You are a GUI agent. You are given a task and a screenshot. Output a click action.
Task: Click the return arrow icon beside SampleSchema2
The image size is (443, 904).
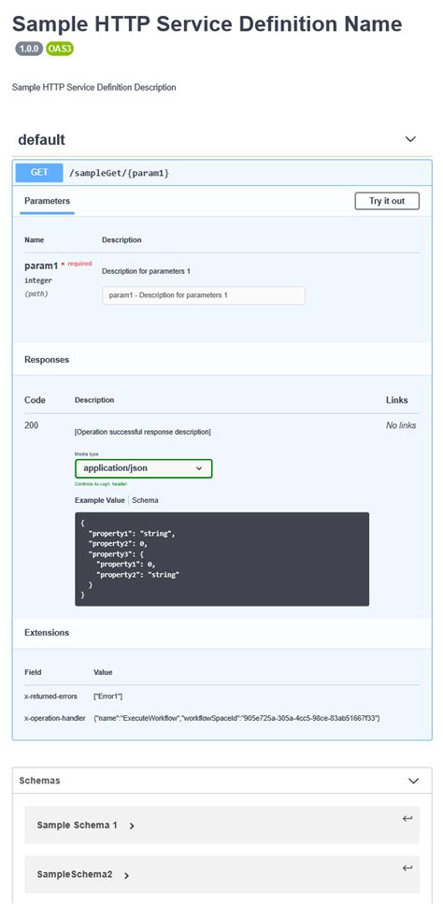(x=407, y=868)
